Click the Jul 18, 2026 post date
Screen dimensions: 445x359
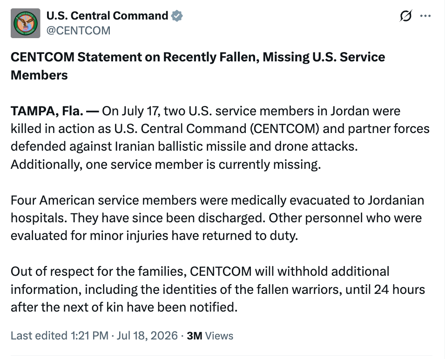147,335
